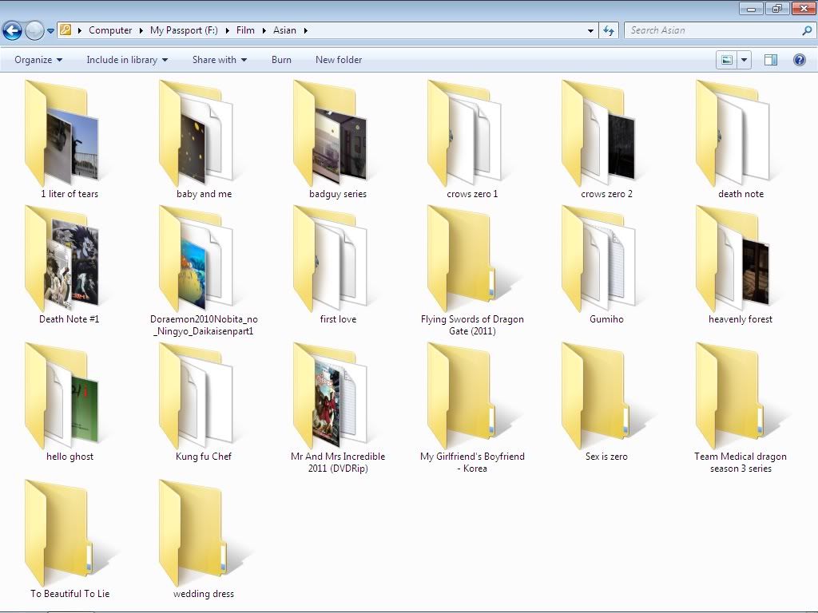Viewport: 818px width, 613px height.
Task: Select the 'badguy series' folder icon
Action: (331, 133)
